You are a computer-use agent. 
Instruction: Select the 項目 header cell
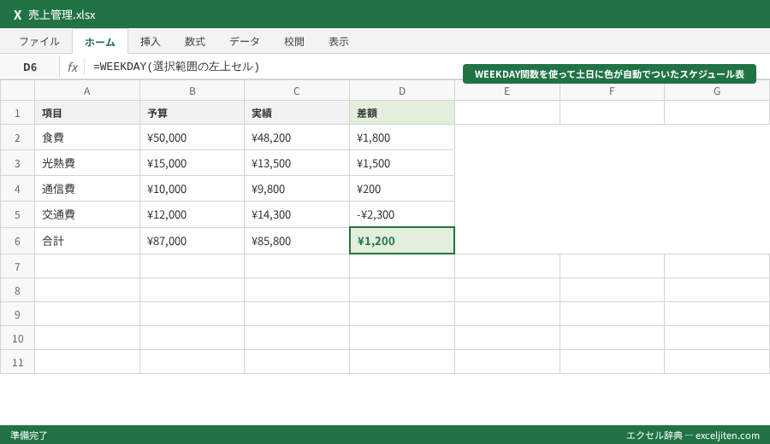[87, 113]
